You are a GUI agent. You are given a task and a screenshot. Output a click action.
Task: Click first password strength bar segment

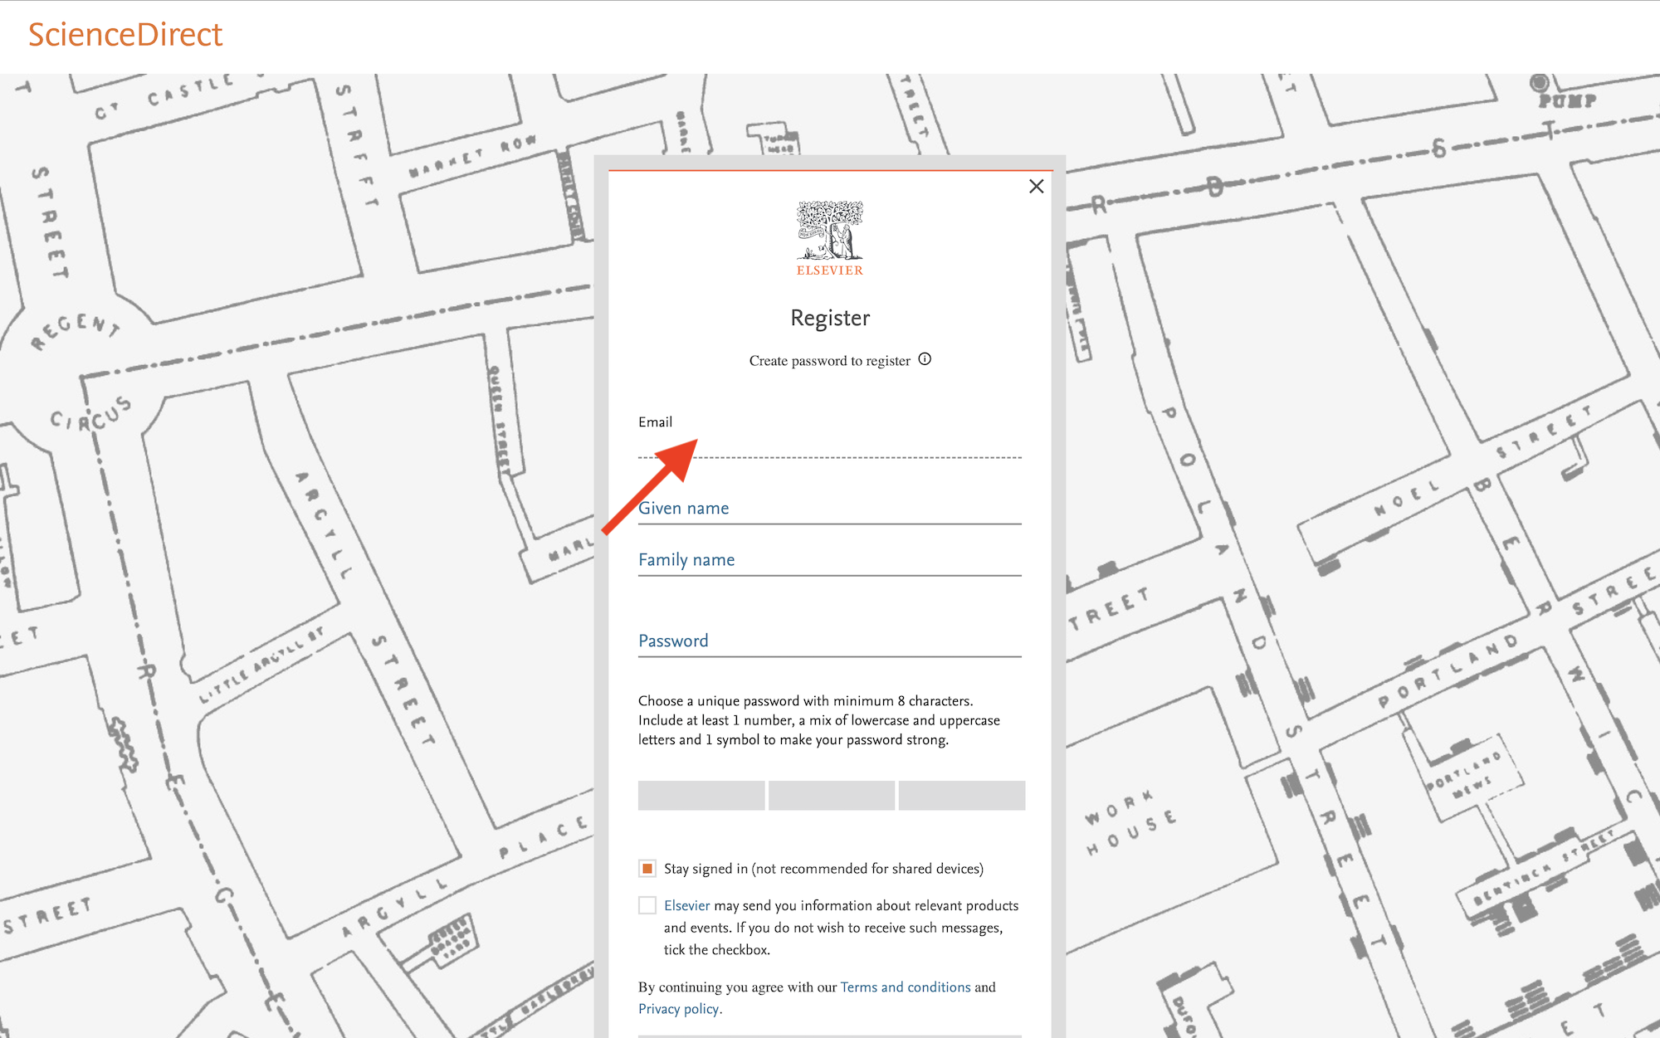(x=701, y=795)
